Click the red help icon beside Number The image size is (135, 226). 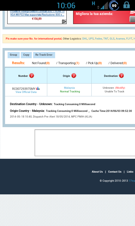point(31,76)
